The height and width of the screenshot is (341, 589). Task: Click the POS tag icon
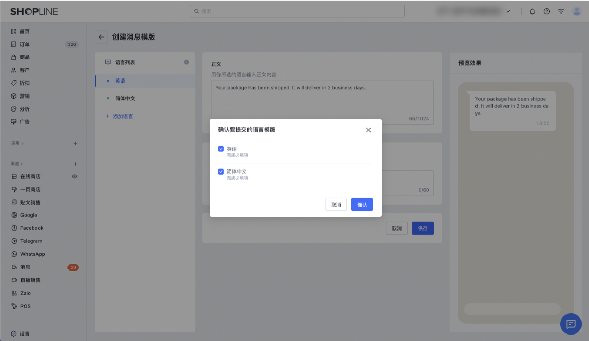point(14,306)
